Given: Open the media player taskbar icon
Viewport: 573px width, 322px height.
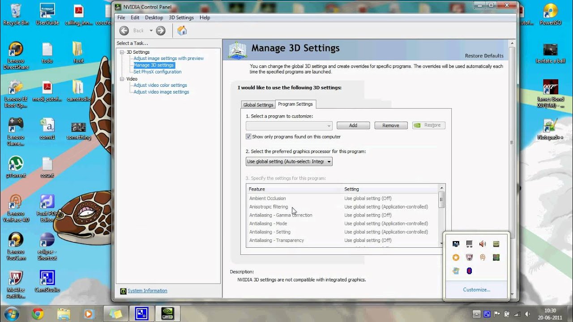Looking at the screenshot, I should (89, 314).
